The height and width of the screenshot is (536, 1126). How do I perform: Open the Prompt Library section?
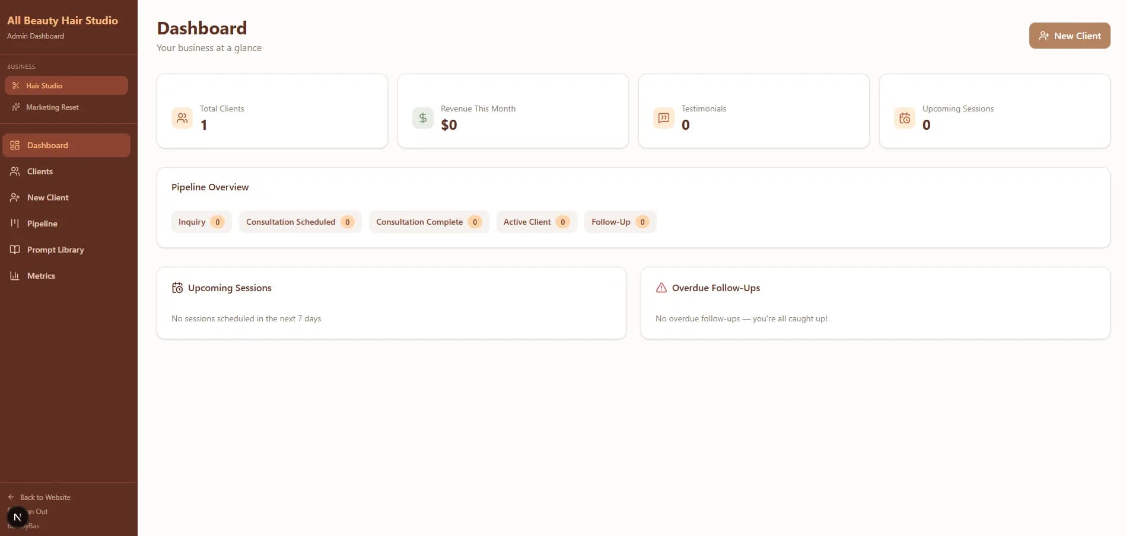55,250
